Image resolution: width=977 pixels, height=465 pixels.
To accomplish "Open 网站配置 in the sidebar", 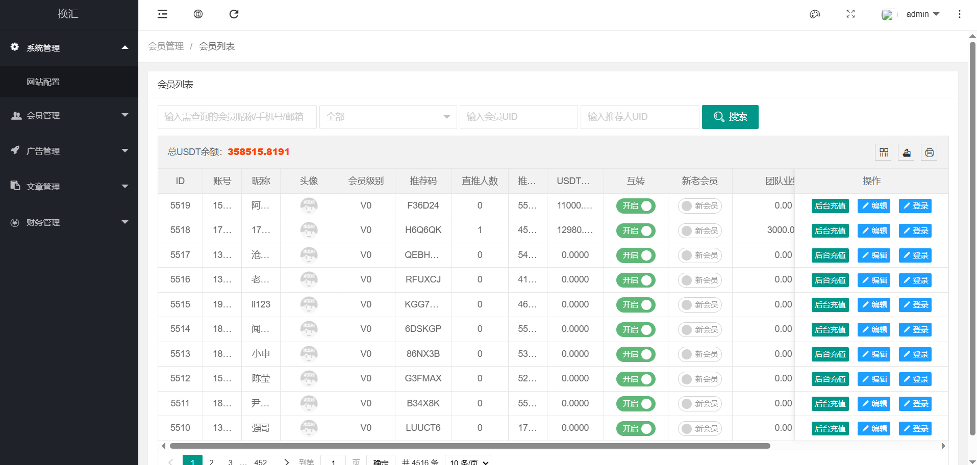I will point(43,82).
